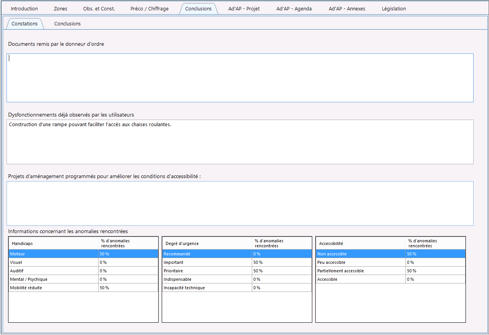Switch to Ad'AP - Agenda tab

pyautogui.click(x=294, y=8)
